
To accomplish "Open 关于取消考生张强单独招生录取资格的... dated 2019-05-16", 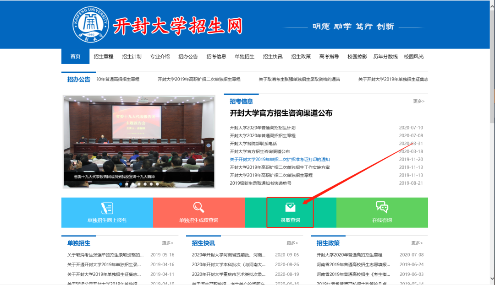I will click(x=105, y=255).
